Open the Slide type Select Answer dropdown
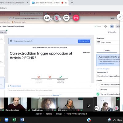The height and width of the screenshot is (123, 123). point(108,42)
